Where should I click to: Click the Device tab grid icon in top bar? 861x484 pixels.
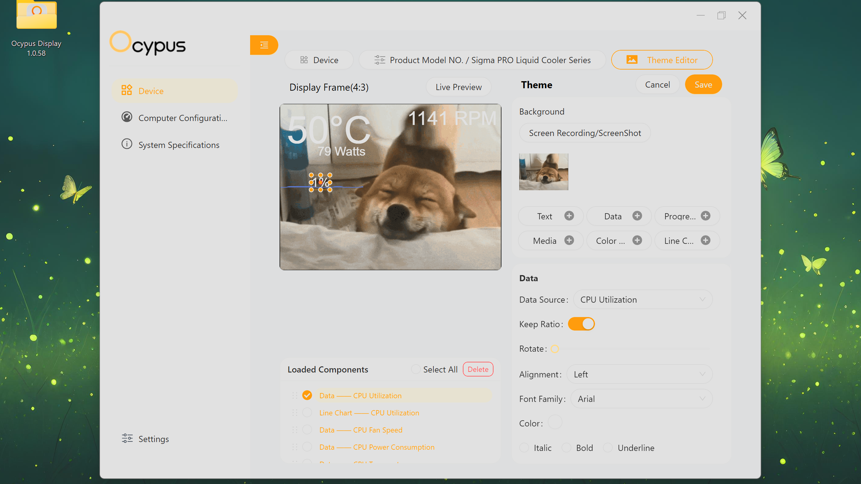click(304, 60)
